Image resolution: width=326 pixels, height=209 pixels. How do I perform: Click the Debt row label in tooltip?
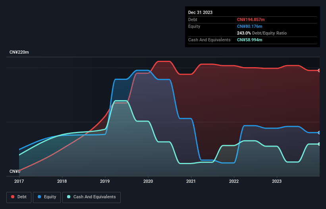pyautogui.click(x=193, y=19)
